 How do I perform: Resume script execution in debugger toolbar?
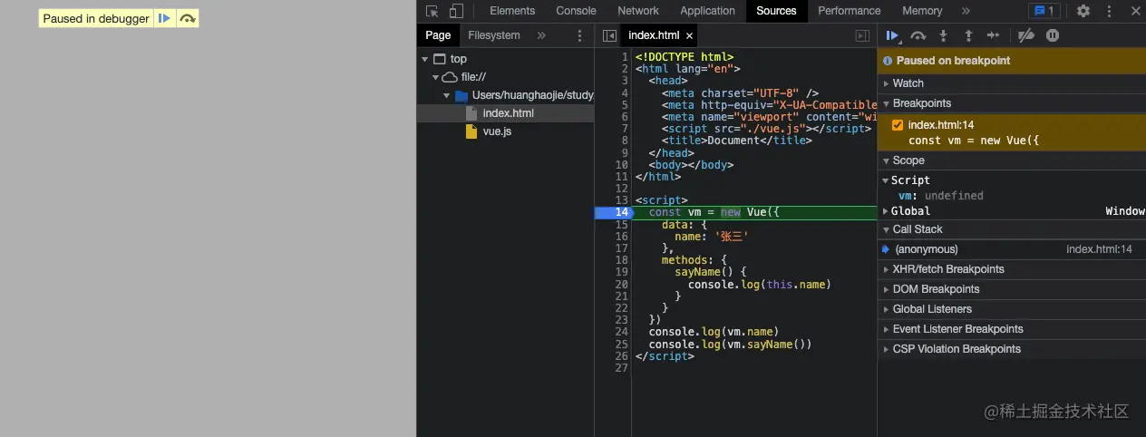tap(892, 35)
